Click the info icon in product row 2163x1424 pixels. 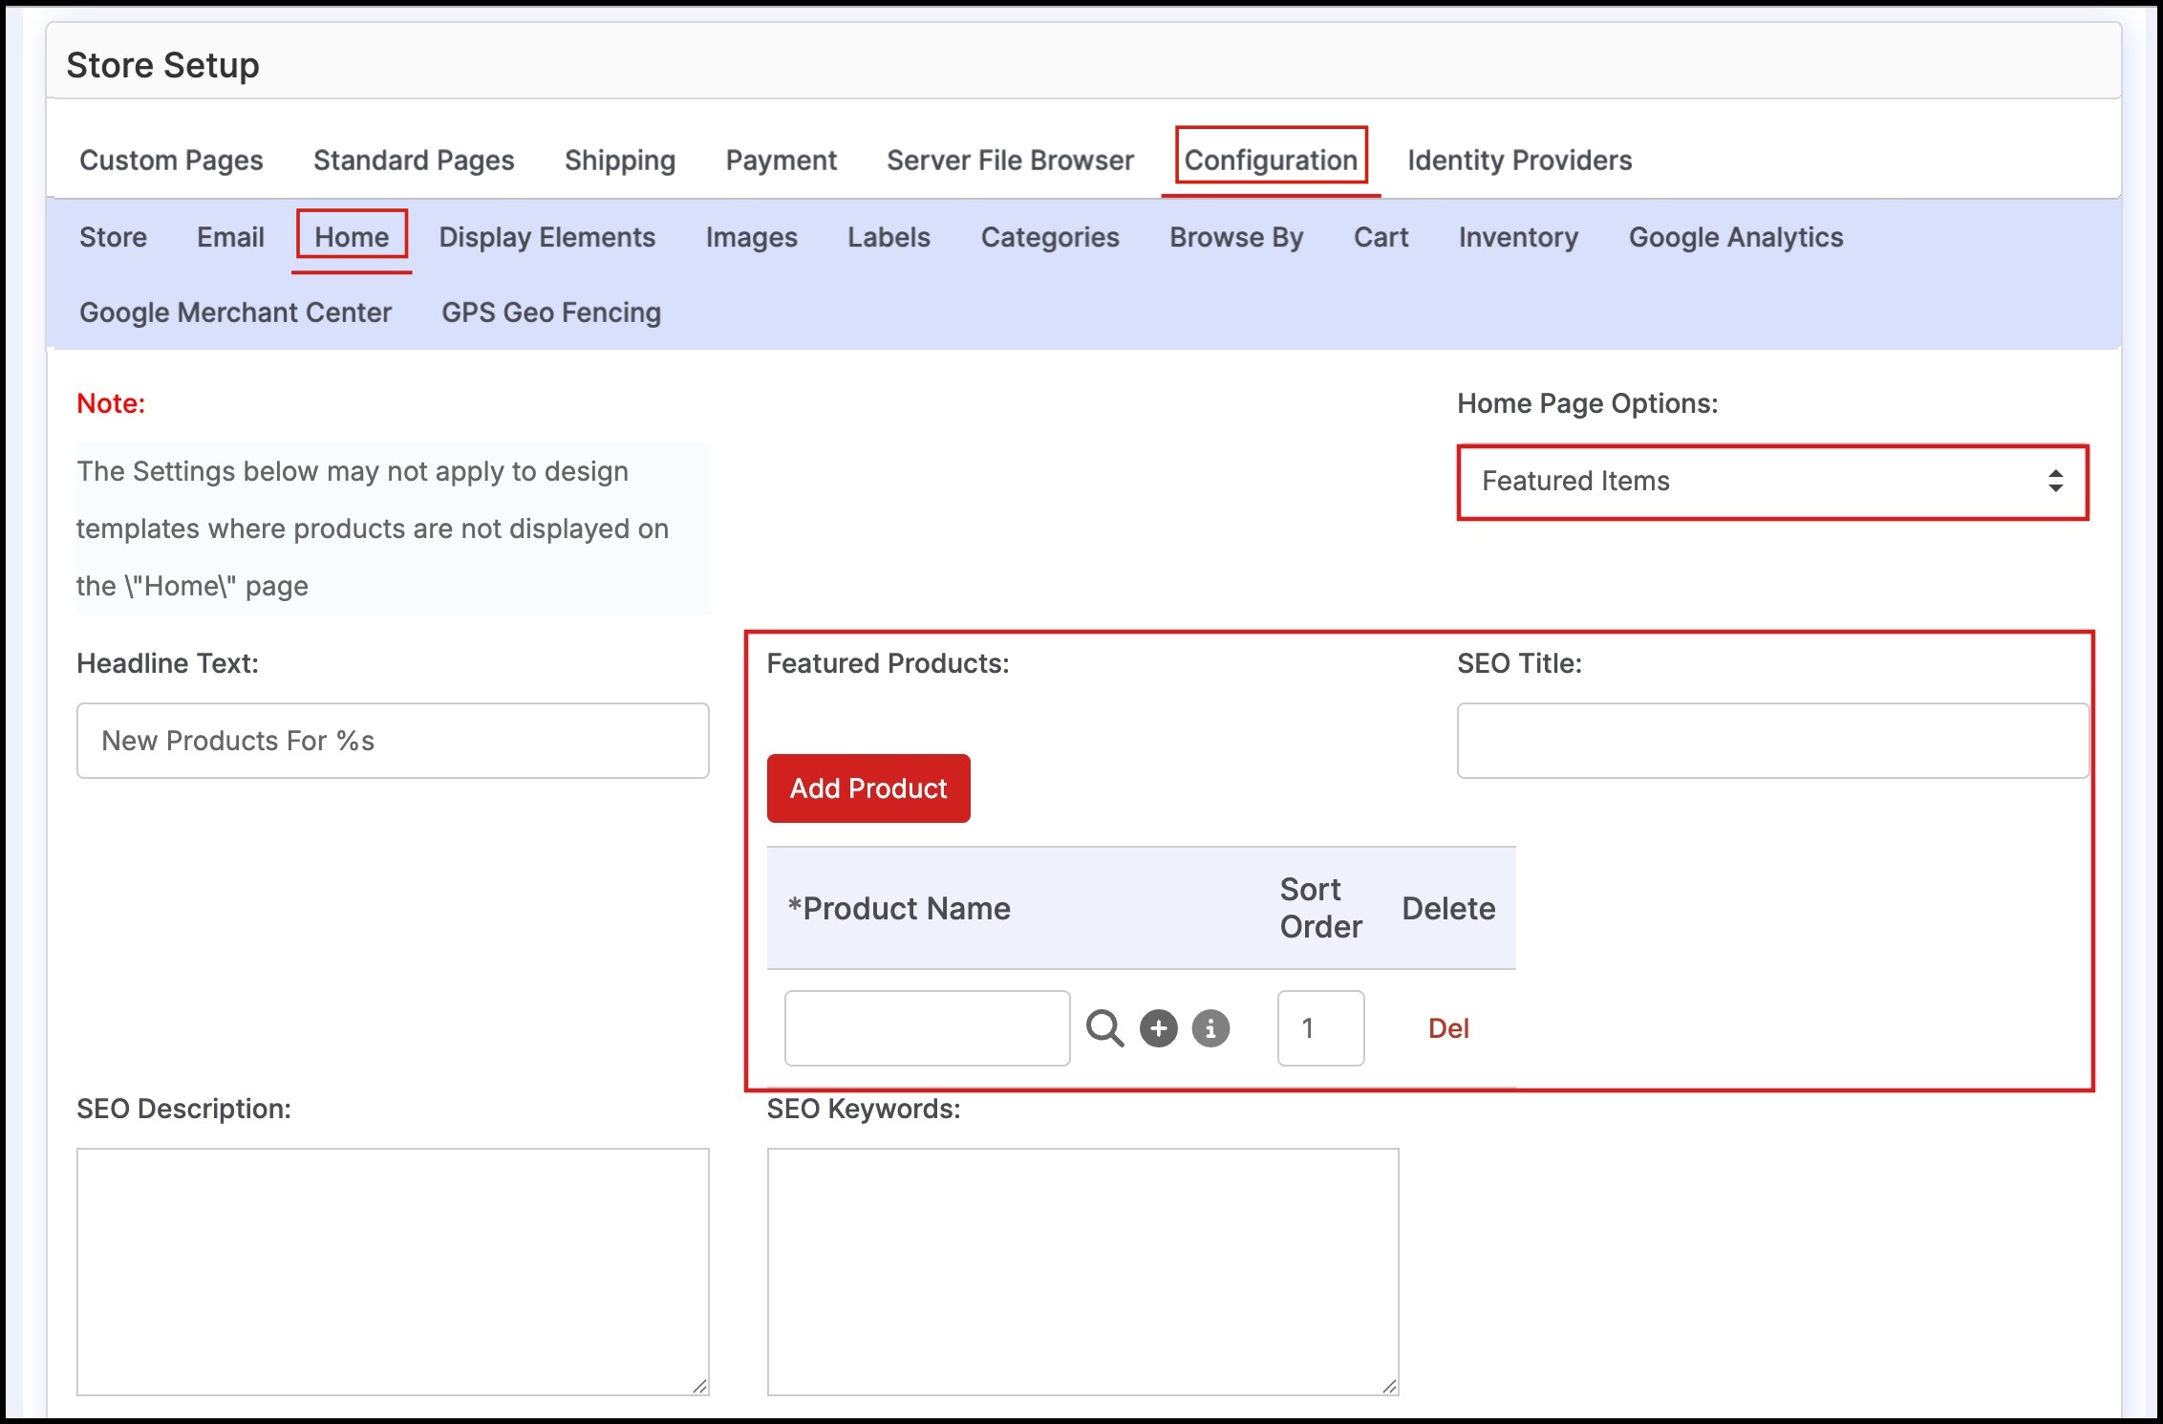pos(1210,1028)
